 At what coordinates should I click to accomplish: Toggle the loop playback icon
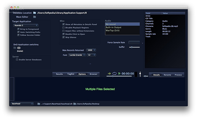[114, 74]
